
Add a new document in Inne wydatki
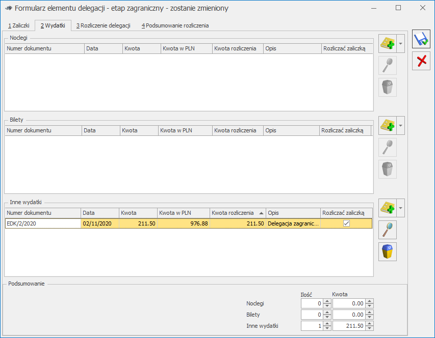tap(388, 208)
